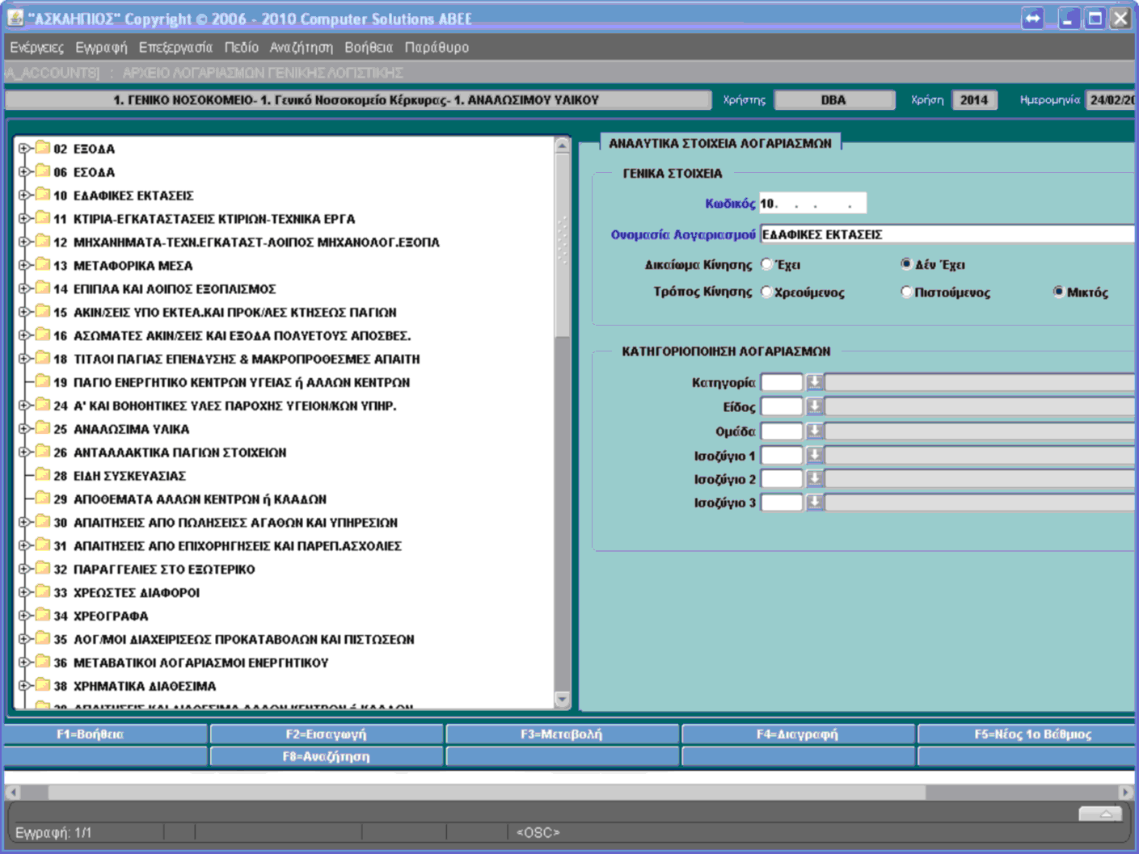Viewport: 1139px width, 854px height.
Task: Click the Χρήση 2014 field
Action: tap(974, 100)
